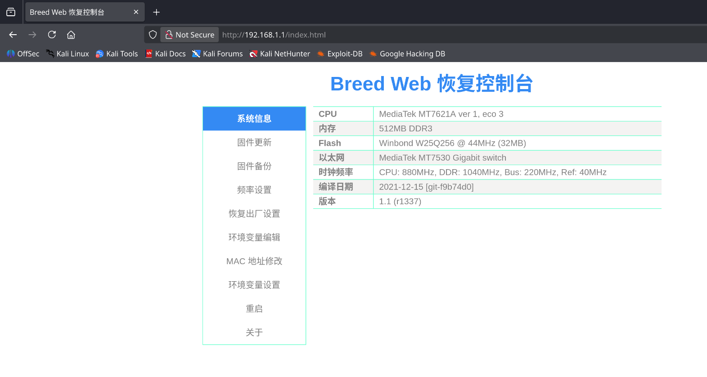Click the browser back arrow
This screenshot has height=377, width=707.
[x=13, y=35]
